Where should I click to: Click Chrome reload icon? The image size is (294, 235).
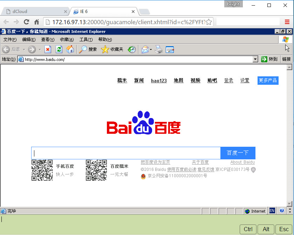[x=26, y=22]
